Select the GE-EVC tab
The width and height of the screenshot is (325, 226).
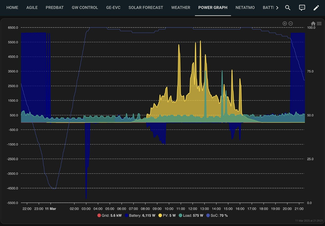pos(113,8)
